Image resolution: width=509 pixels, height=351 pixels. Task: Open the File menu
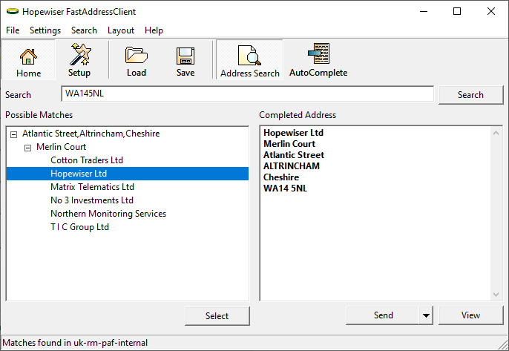[x=13, y=30]
